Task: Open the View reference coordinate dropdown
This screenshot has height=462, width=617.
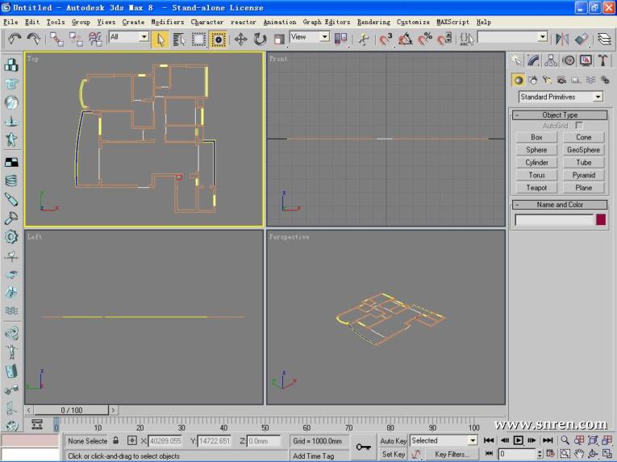Action: (x=310, y=37)
